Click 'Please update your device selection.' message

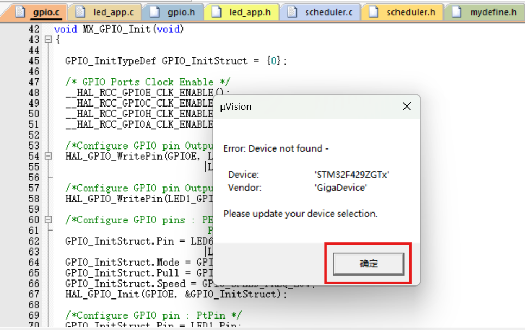click(x=300, y=214)
